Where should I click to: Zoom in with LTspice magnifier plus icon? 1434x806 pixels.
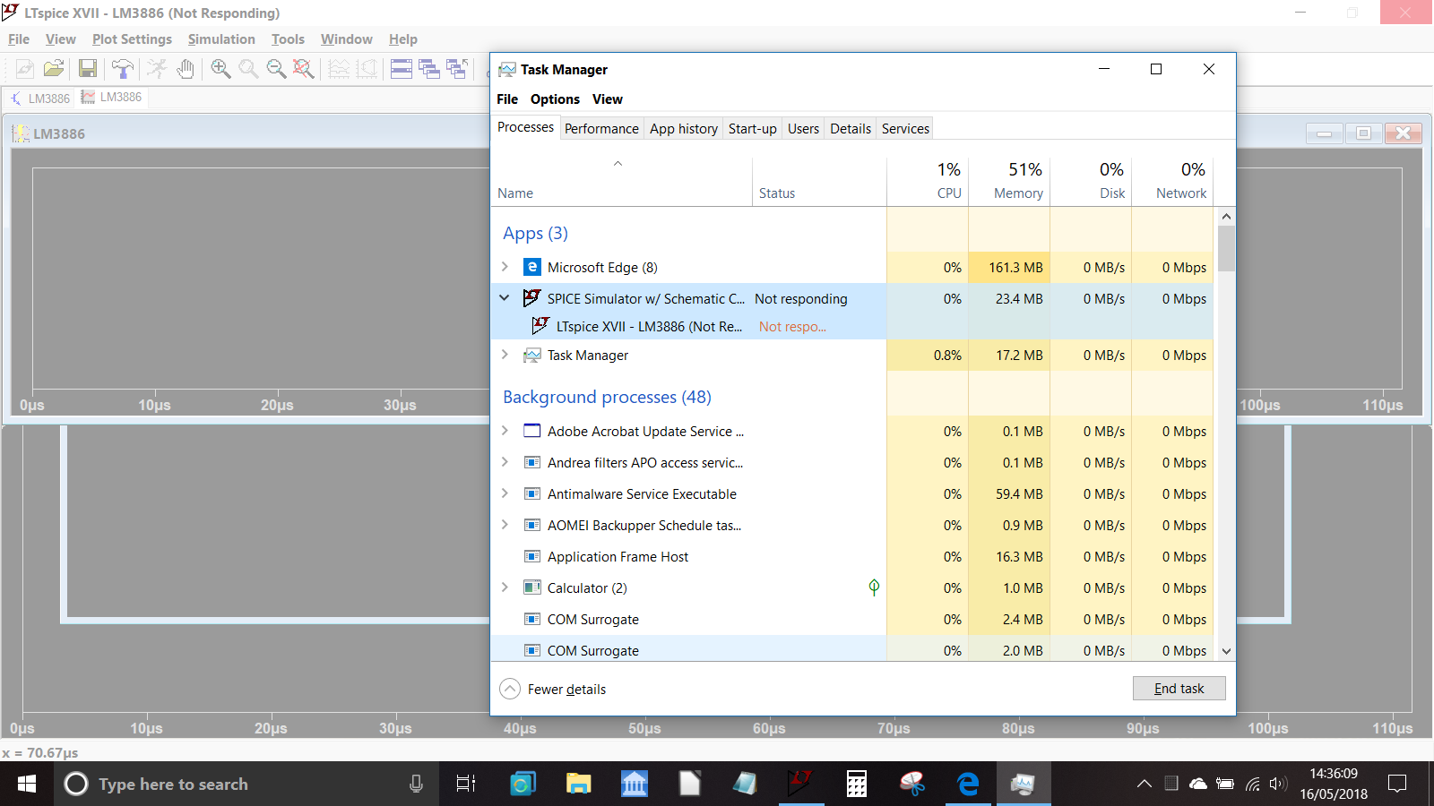220,69
